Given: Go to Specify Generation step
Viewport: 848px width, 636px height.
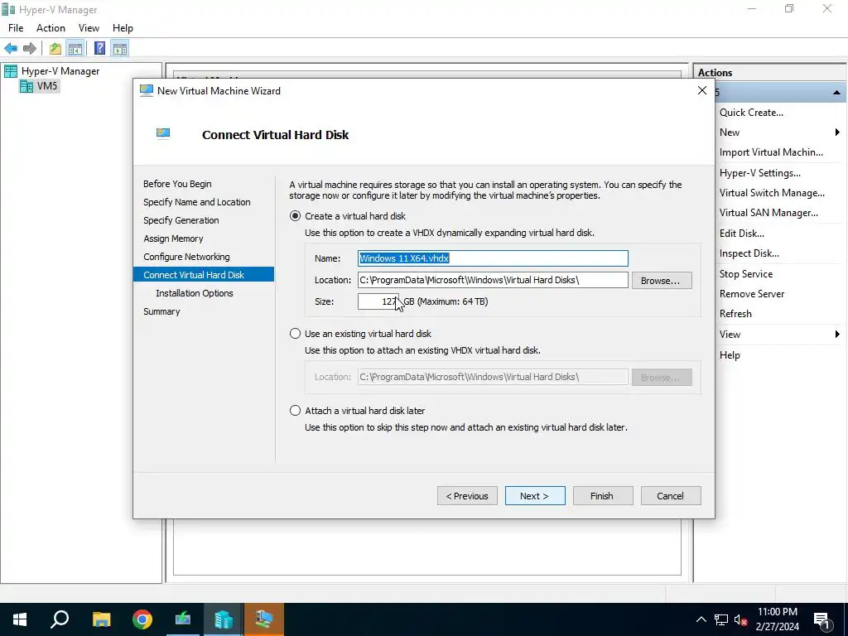Looking at the screenshot, I should (x=181, y=220).
